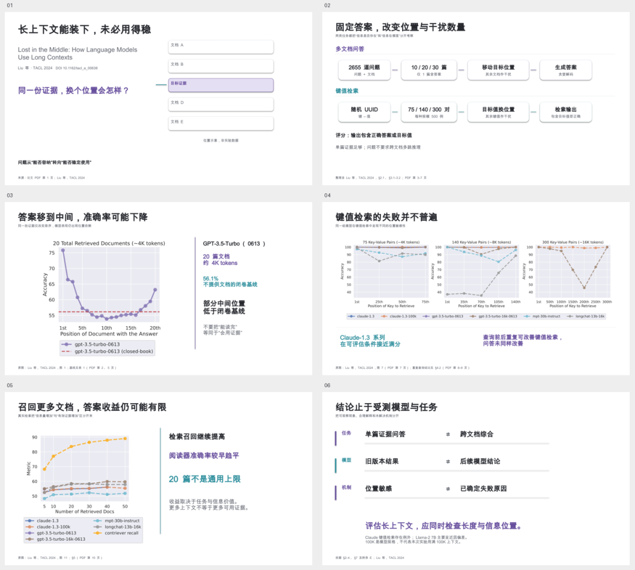Select the Claude-1.3 系列 takeaway text
Image resolution: width=635 pixels, height=570 pixels.
click(370, 341)
